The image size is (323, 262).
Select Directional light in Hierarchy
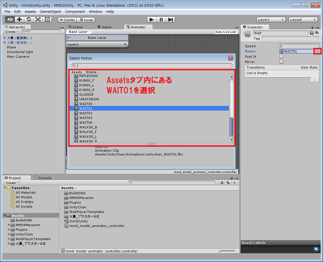(x=20, y=52)
